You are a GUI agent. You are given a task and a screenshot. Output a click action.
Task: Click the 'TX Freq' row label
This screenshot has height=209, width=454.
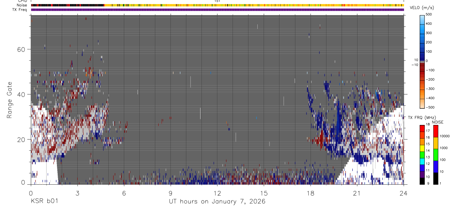tap(20, 10)
